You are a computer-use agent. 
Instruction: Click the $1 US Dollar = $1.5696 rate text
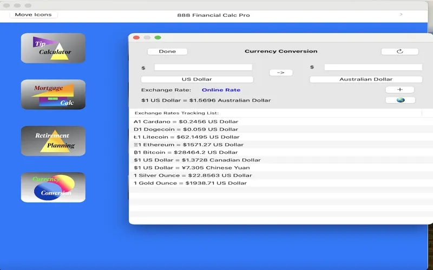click(206, 100)
